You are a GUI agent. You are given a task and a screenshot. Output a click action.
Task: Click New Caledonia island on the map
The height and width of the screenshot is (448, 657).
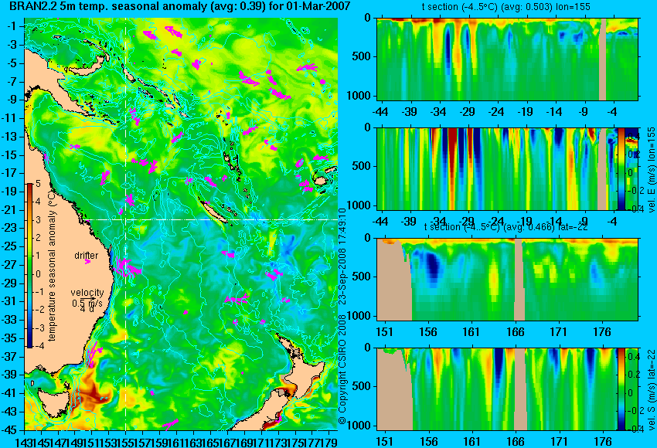215,212
